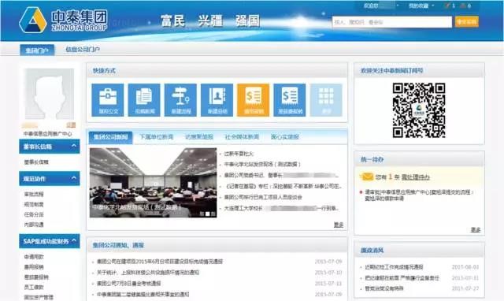Open the blue dollar-receipt travel expense tile
Image resolution: width=504 pixels, height=301 pixels.
[x=290, y=100]
